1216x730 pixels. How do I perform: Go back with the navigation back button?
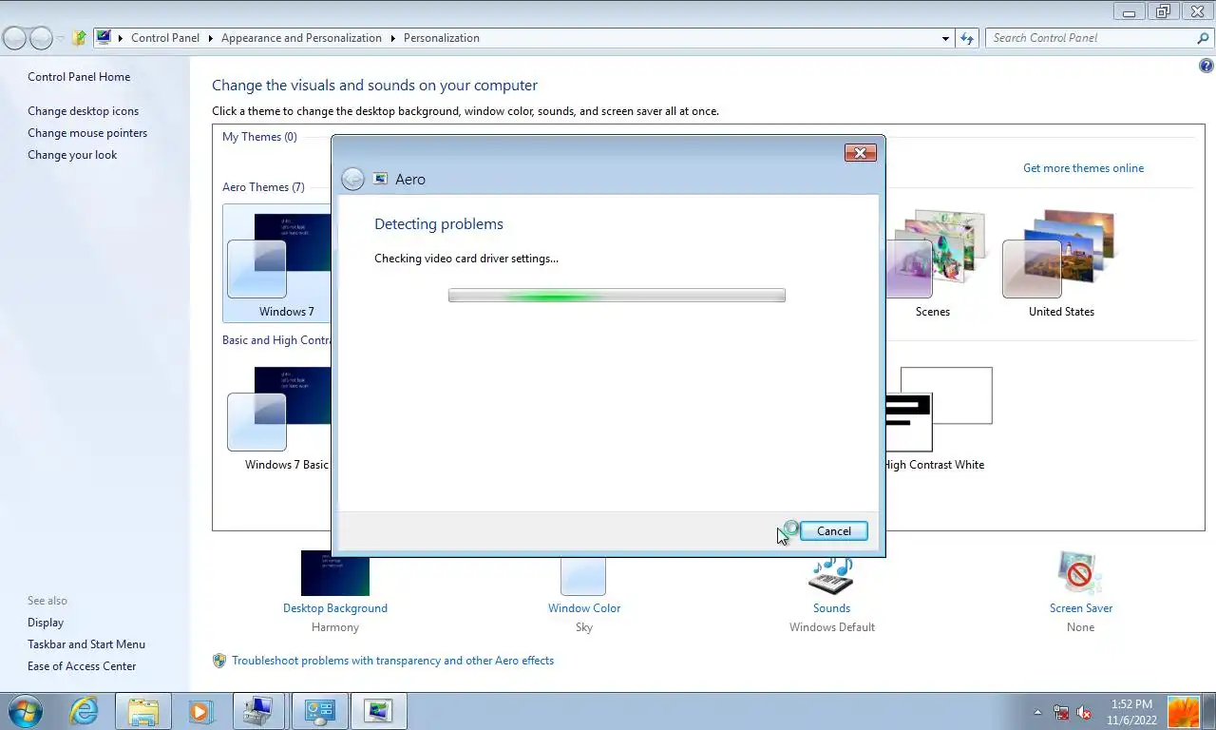(x=15, y=38)
